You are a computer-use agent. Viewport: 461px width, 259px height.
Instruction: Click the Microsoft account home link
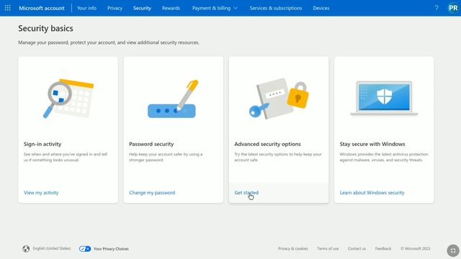tap(42, 8)
